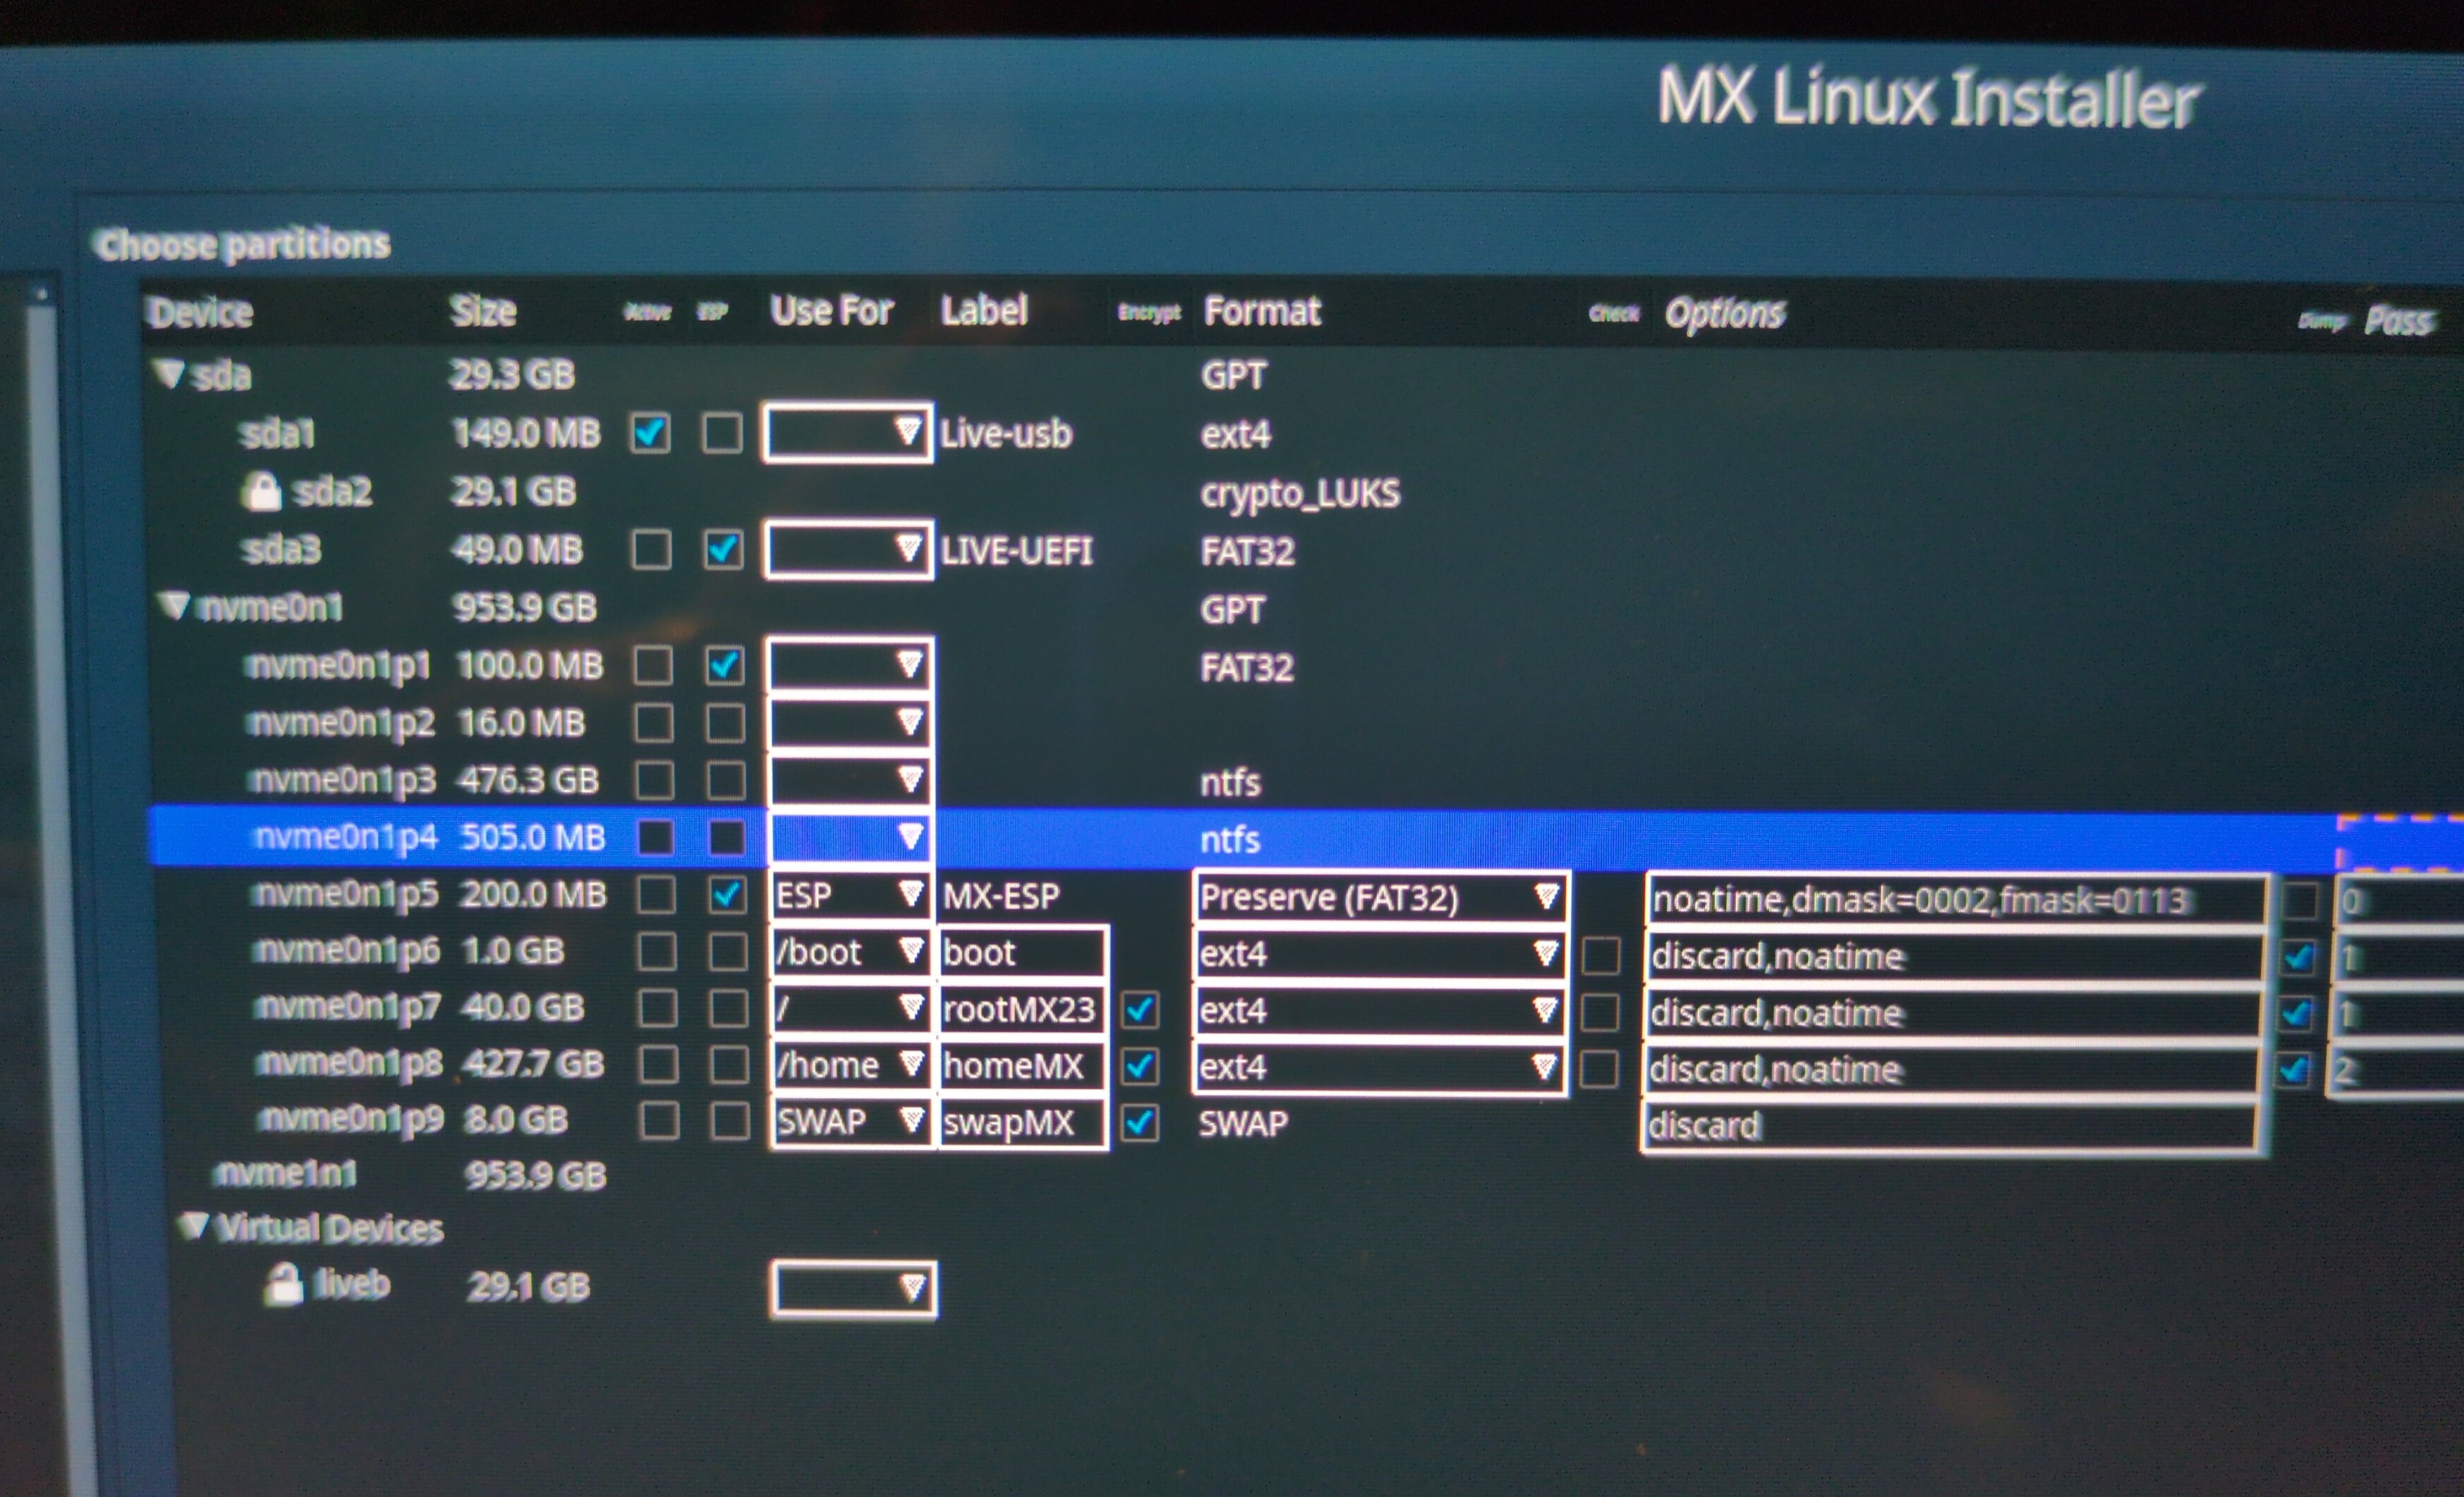Open the /boot Use For dropdown

point(851,951)
